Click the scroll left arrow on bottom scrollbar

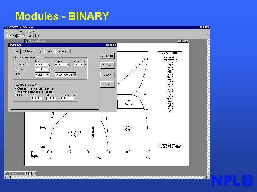click(x=6, y=177)
